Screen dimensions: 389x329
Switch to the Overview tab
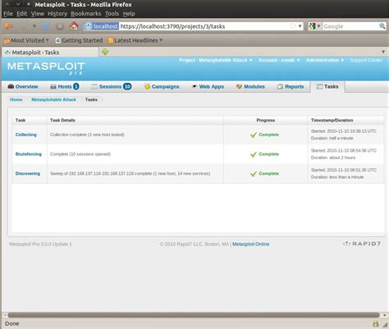pyautogui.click(x=23, y=86)
